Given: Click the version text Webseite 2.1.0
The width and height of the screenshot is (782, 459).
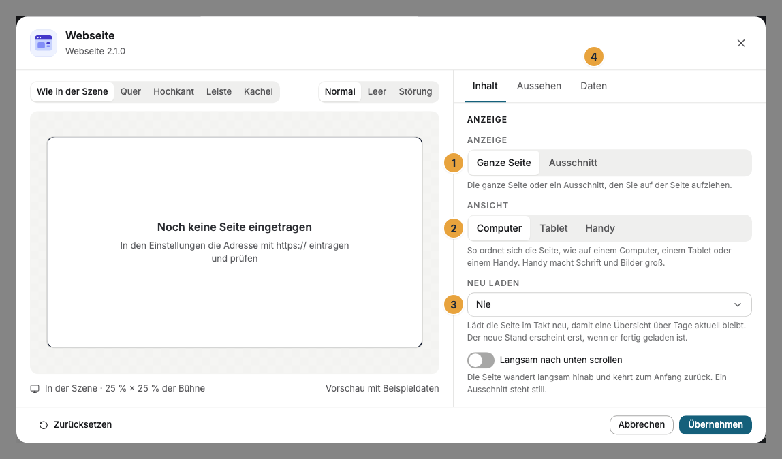Looking at the screenshot, I should tap(95, 51).
